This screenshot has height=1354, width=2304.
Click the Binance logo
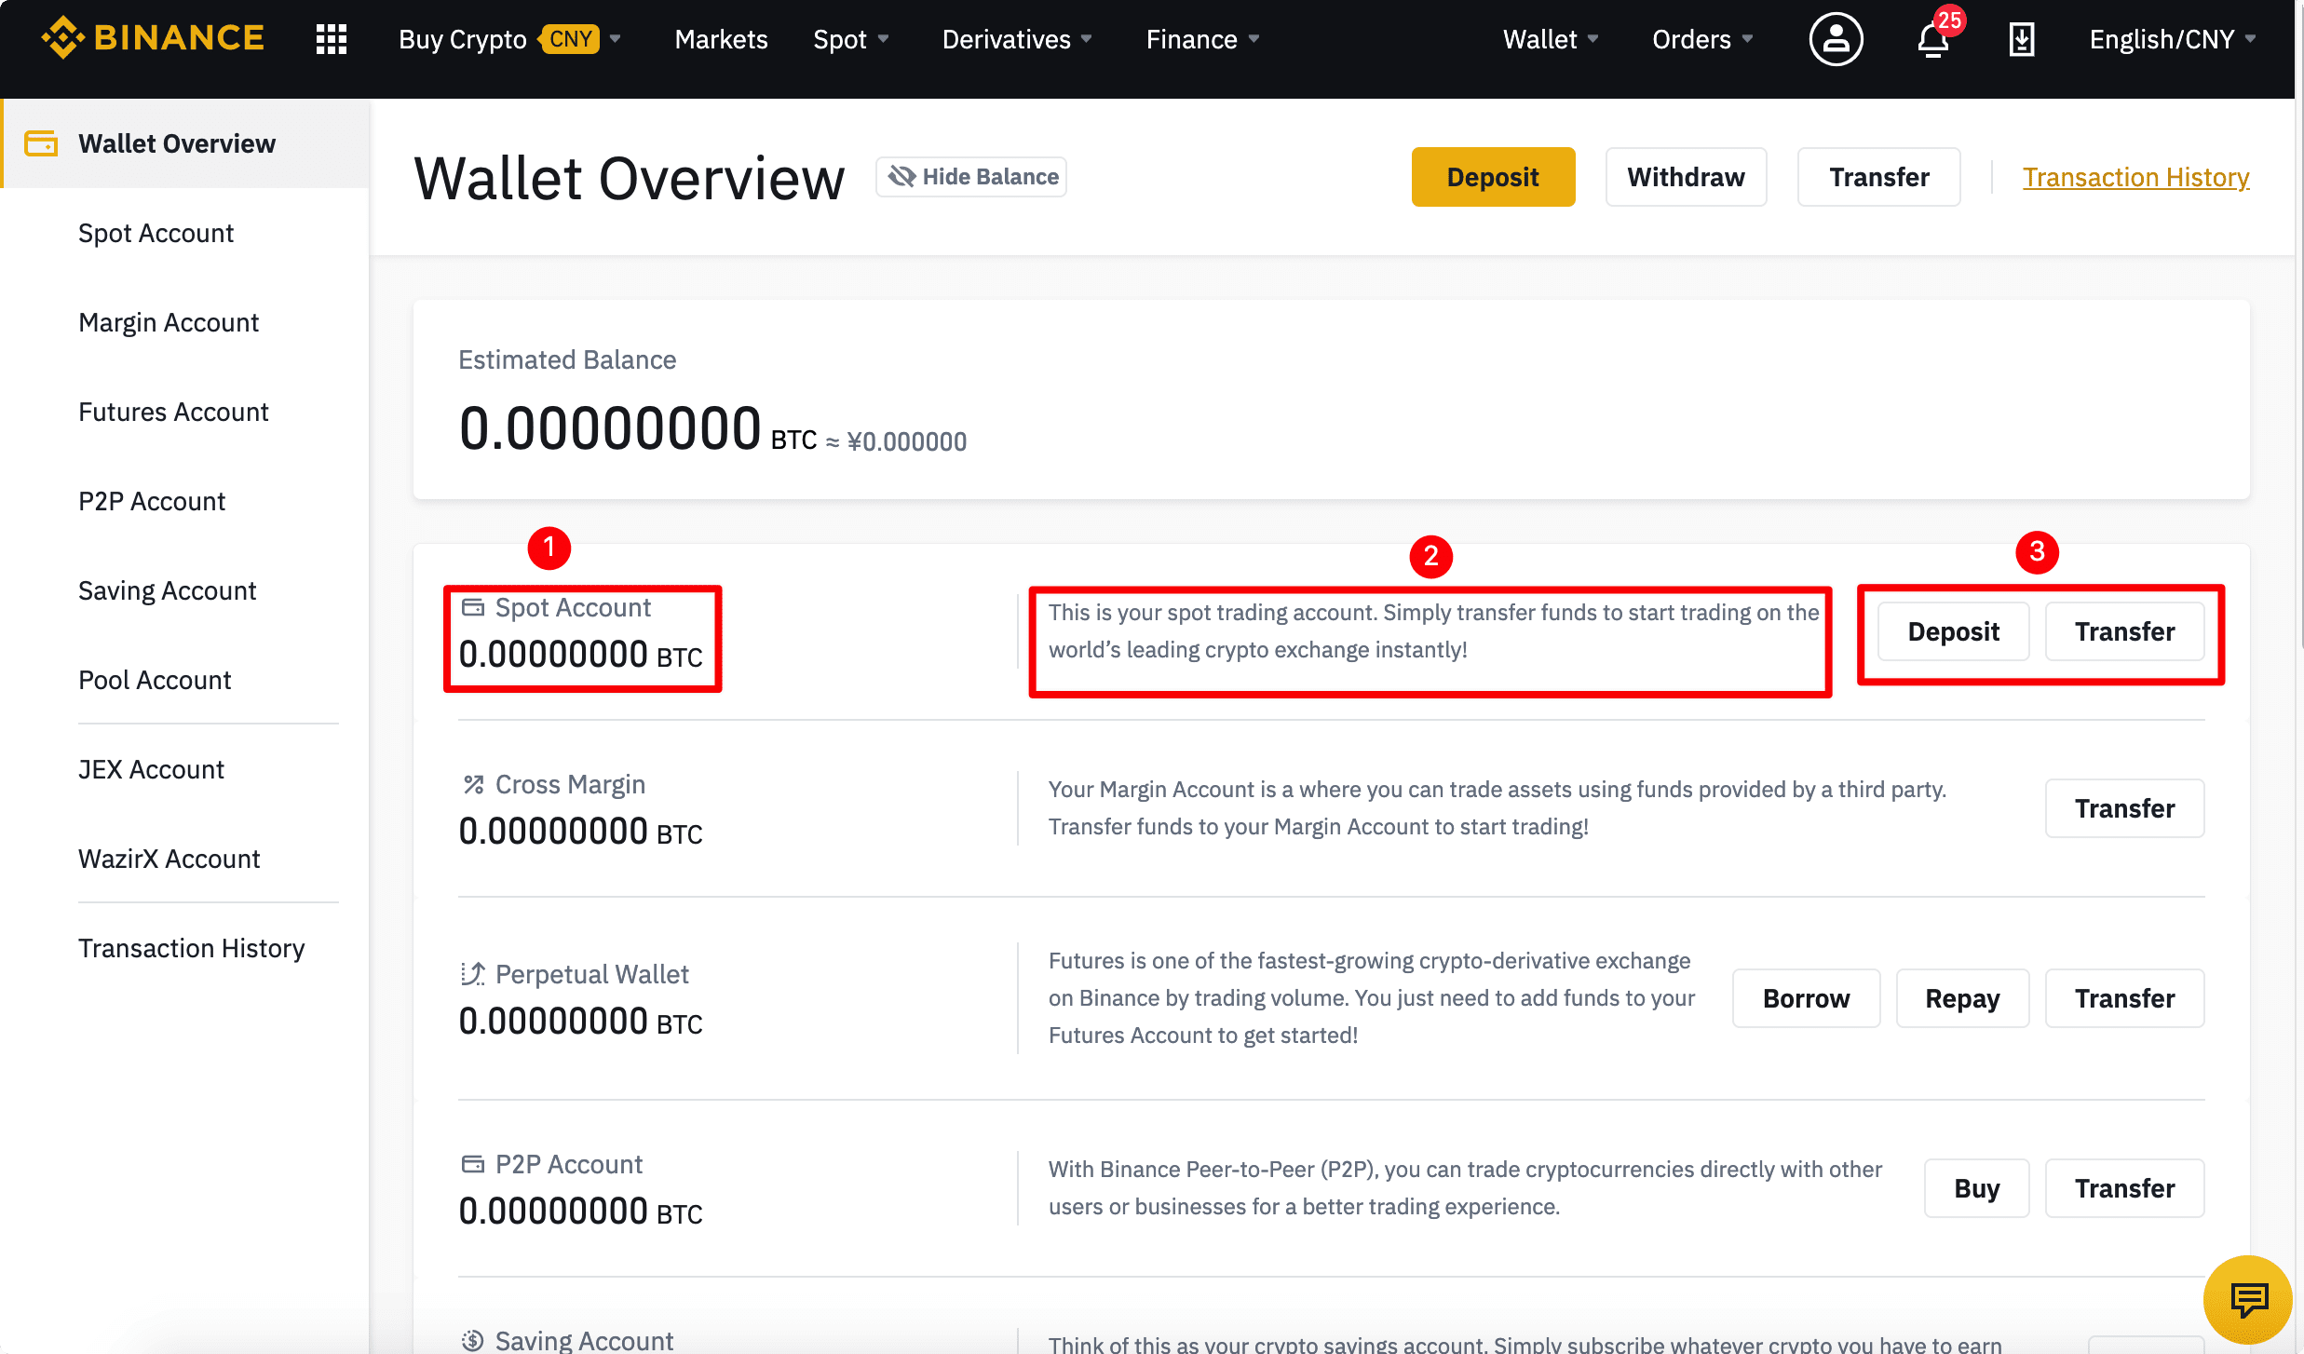[x=153, y=38]
